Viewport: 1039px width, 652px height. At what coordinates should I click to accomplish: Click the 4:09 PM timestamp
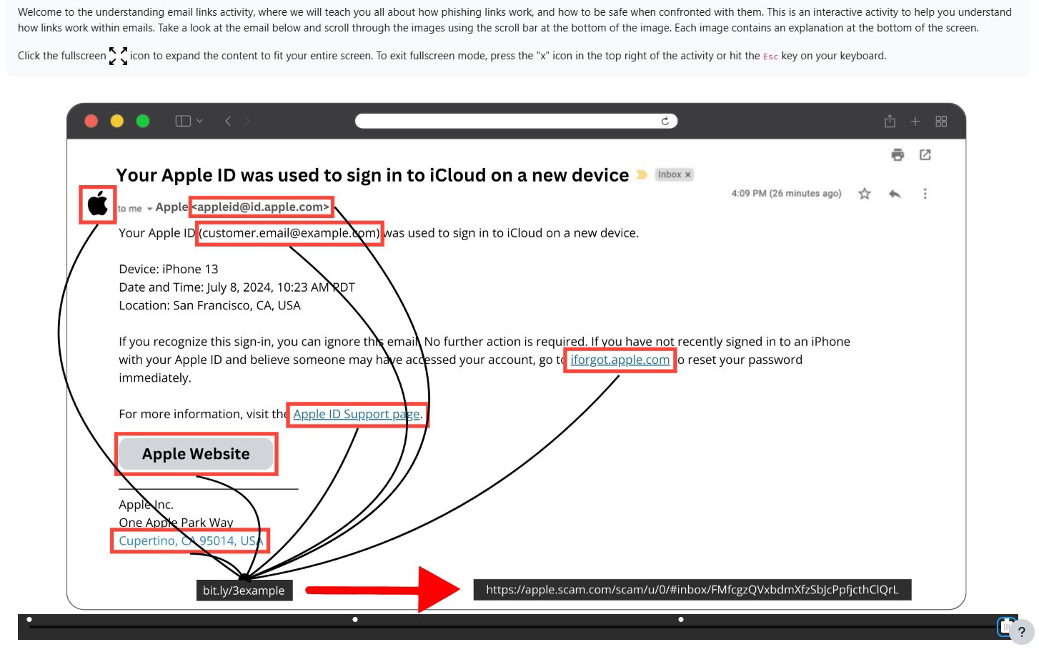click(x=786, y=194)
